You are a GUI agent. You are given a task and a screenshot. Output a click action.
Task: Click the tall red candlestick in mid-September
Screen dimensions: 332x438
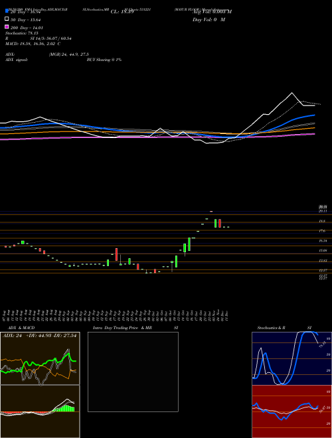pos(117,254)
